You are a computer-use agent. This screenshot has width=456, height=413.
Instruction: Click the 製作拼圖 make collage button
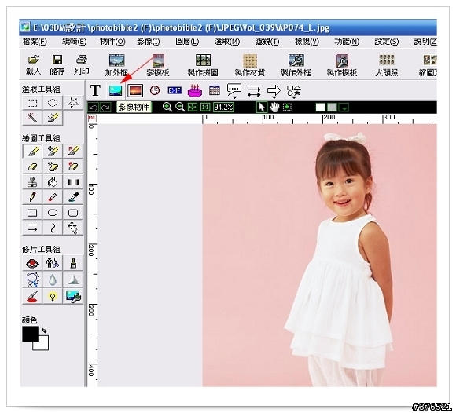click(x=203, y=65)
